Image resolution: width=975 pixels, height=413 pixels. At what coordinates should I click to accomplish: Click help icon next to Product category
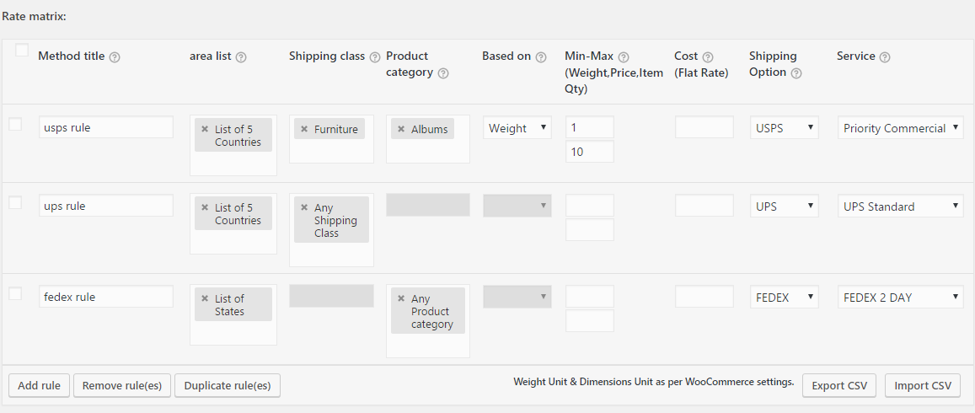[x=443, y=73]
